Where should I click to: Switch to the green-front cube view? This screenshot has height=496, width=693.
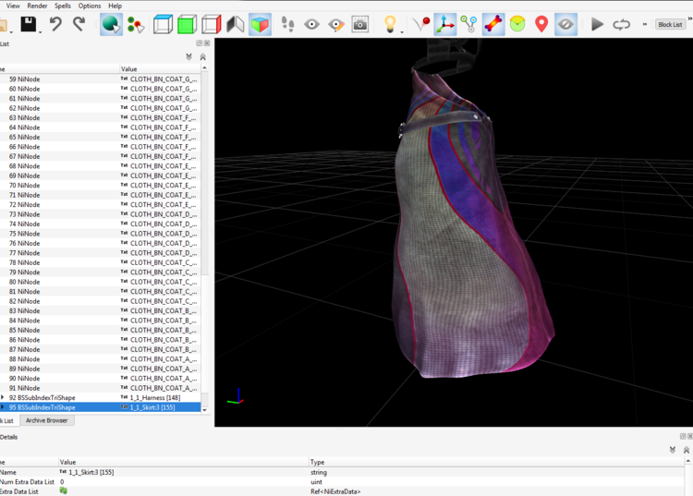187,24
